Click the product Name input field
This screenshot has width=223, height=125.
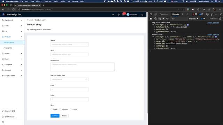70,44
